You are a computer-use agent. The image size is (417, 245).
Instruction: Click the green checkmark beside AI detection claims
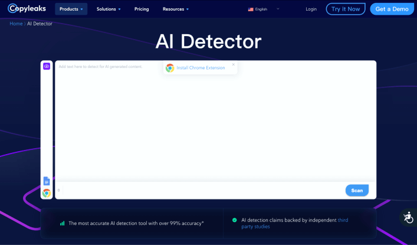(x=234, y=220)
